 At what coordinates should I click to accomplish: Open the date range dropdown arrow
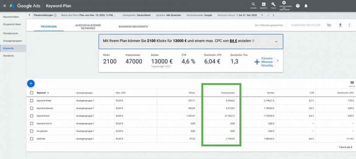262,15
